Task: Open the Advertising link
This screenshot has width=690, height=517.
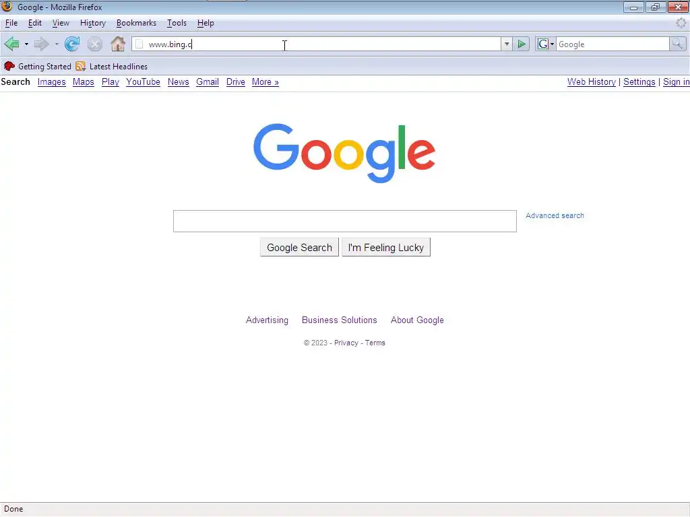Action: [267, 320]
